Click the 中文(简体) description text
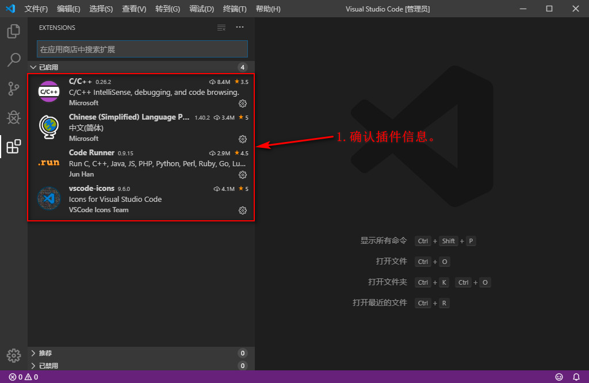The width and height of the screenshot is (589, 383). 86,128
